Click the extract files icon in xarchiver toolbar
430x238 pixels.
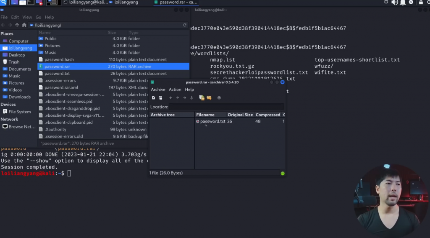click(x=209, y=98)
